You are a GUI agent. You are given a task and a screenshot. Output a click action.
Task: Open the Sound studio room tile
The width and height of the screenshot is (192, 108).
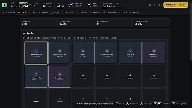[x=130, y=53]
